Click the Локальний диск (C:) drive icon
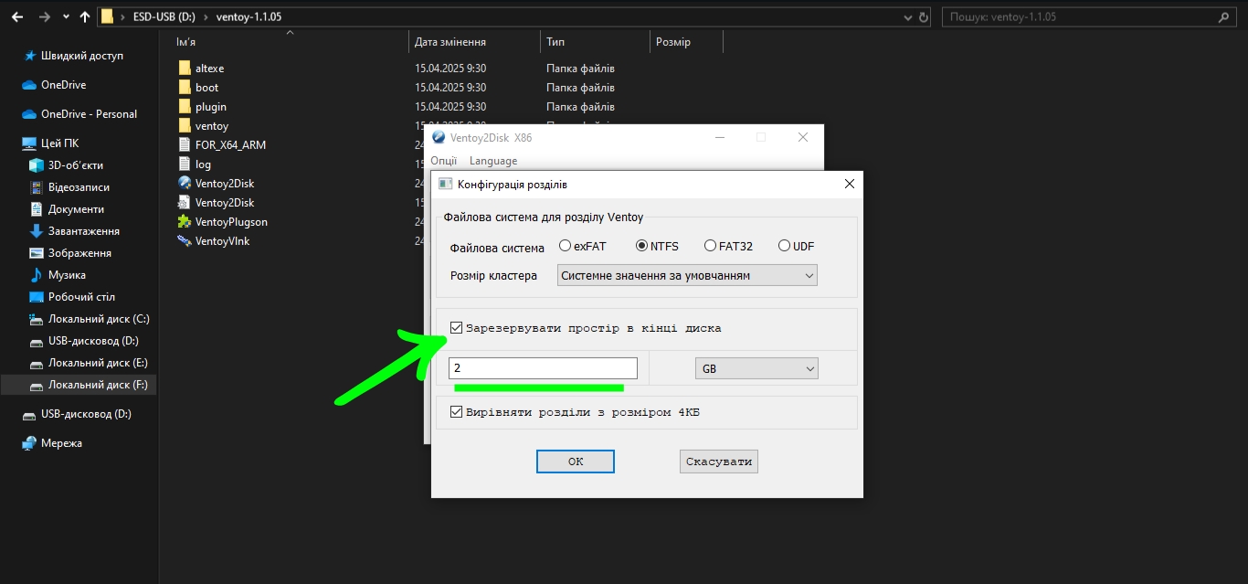This screenshot has height=584, width=1248. (37, 319)
